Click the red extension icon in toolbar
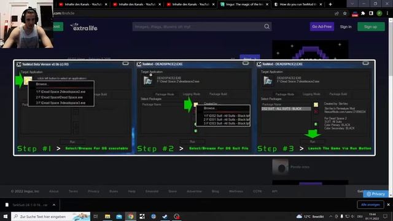Image resolution: width=393 pixels, height=221 pixels. coord(355,14)
